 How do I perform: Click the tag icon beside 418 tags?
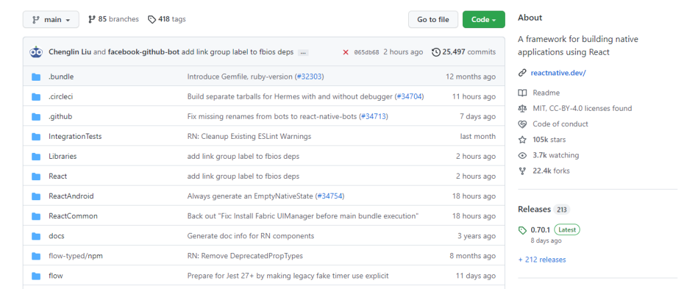point(152,19)
